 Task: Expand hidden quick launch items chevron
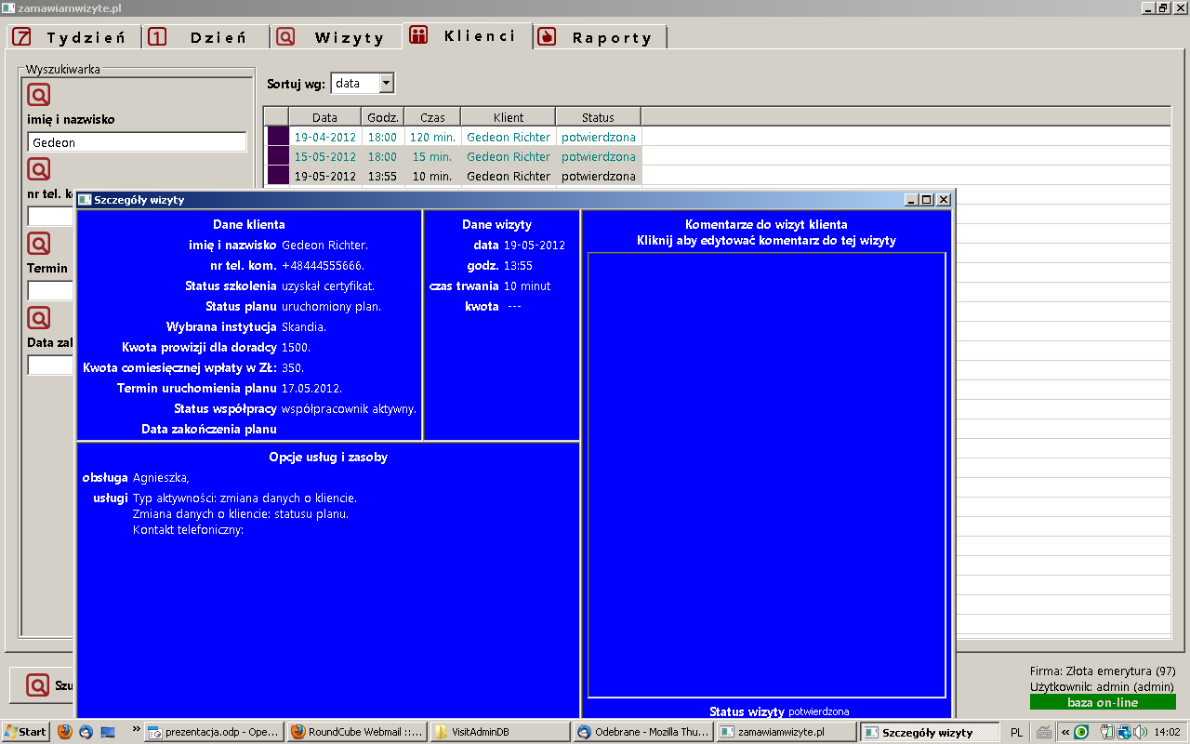pyautogui.click(x=137, y=728)
